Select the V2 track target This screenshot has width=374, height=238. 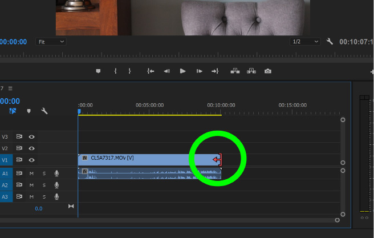[x=5, y=148]
